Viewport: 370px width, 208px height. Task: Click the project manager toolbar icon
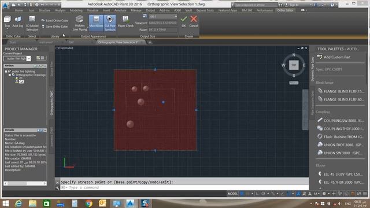(38, 58)
